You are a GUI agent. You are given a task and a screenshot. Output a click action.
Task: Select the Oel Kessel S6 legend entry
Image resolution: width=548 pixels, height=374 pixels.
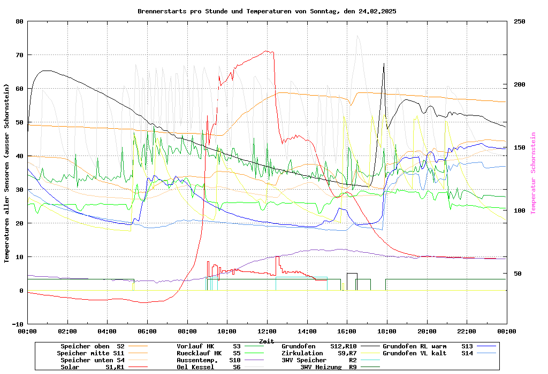(x=209, y=367)
